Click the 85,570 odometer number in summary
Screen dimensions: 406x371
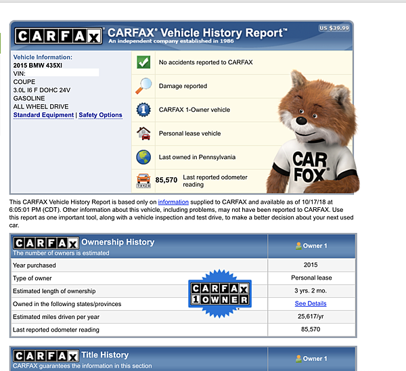(166, 180)
